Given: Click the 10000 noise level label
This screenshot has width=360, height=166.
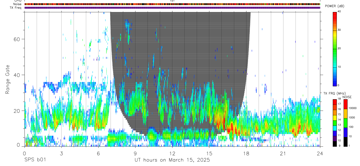Looking at the screenshot, I should pos(353,108).
